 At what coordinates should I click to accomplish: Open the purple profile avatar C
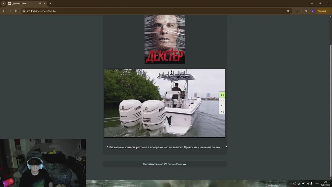coord(312,11)
